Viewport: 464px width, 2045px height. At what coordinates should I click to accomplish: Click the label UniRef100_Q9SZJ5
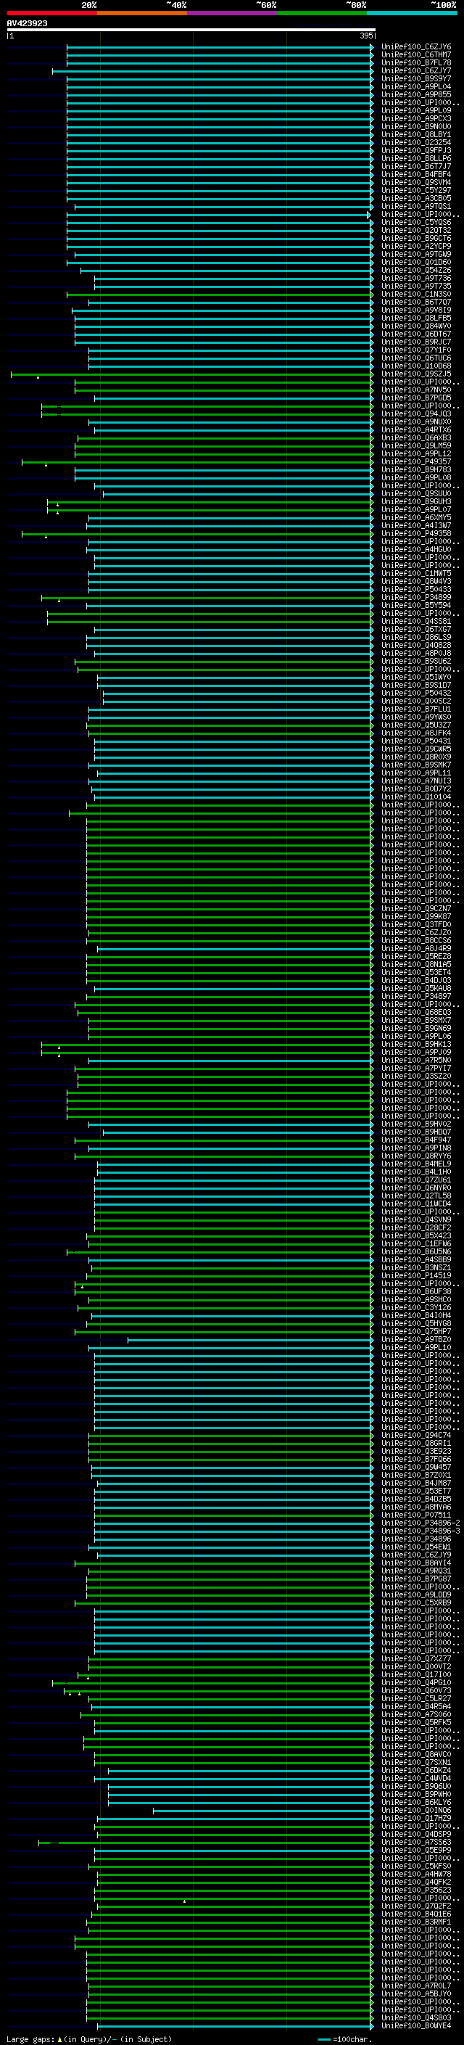point(416,374)
